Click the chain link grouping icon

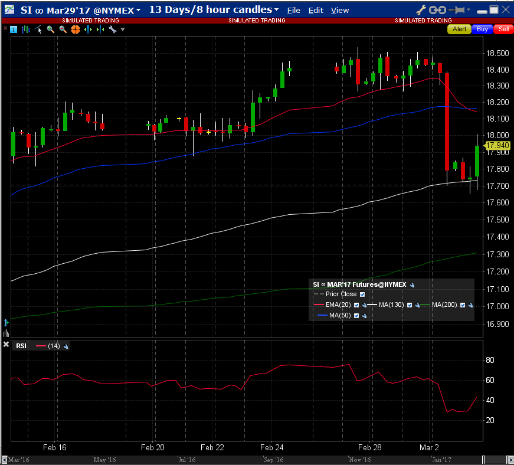click(437, 10)
